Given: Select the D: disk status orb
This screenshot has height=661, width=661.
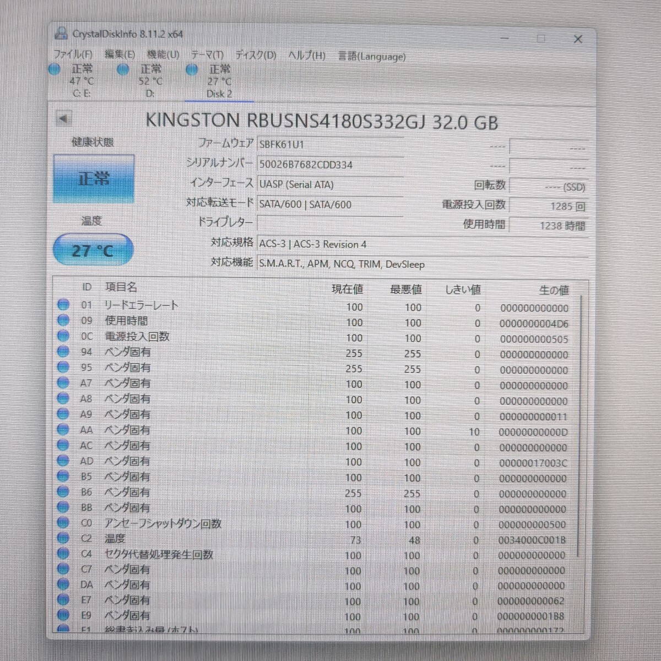Looking at the screenshot, I should click(123, 69).
